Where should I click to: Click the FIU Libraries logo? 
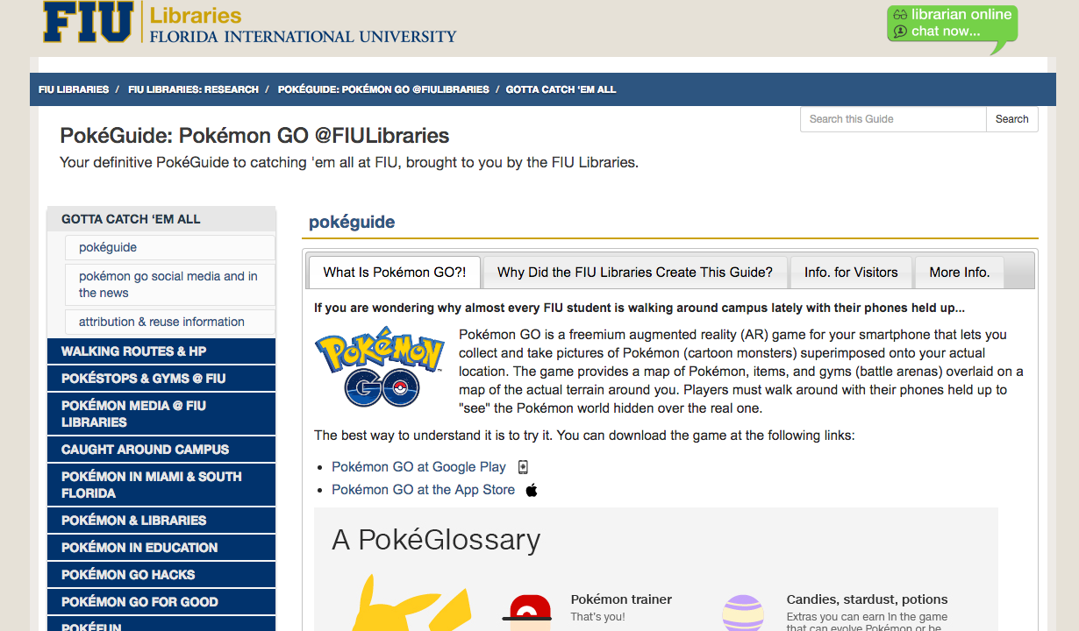[250, 23]
